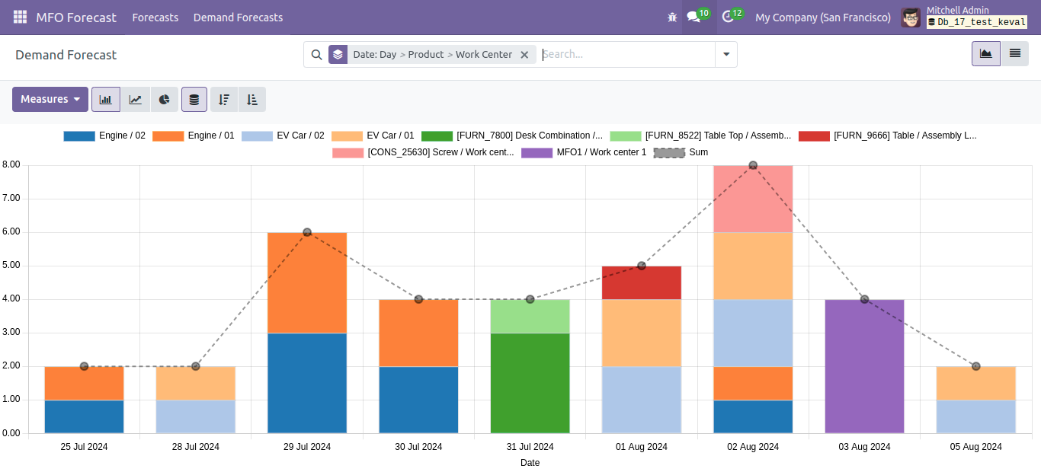
Task: Switch to bar chart mode
Action: (x=105, y=100)
